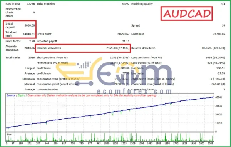231x147 pixels.
Task: Click the 48841 y-axis label
Action: [218, 97]
